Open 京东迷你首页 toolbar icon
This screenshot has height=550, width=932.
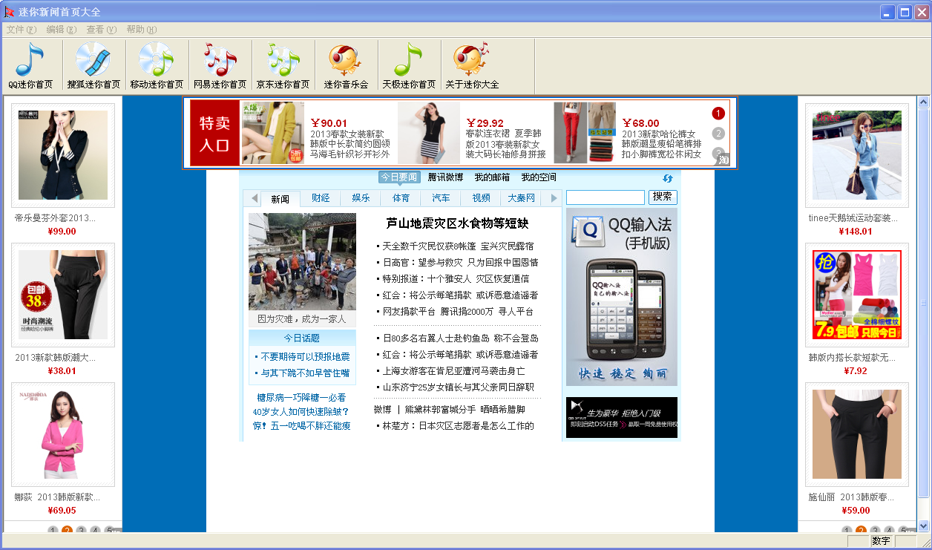pos(283,66)
